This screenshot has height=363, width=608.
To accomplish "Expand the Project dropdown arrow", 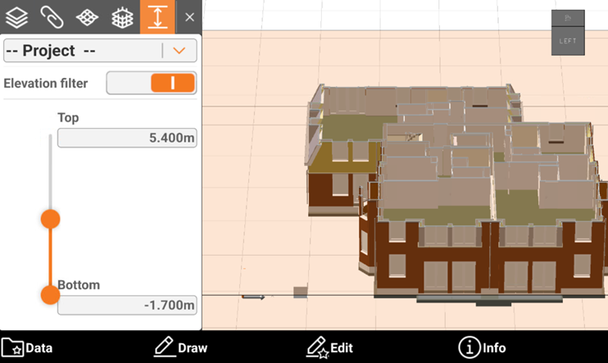I will (x=179, y=51).
